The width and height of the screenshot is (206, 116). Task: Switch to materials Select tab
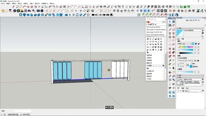tap(178, 39)
